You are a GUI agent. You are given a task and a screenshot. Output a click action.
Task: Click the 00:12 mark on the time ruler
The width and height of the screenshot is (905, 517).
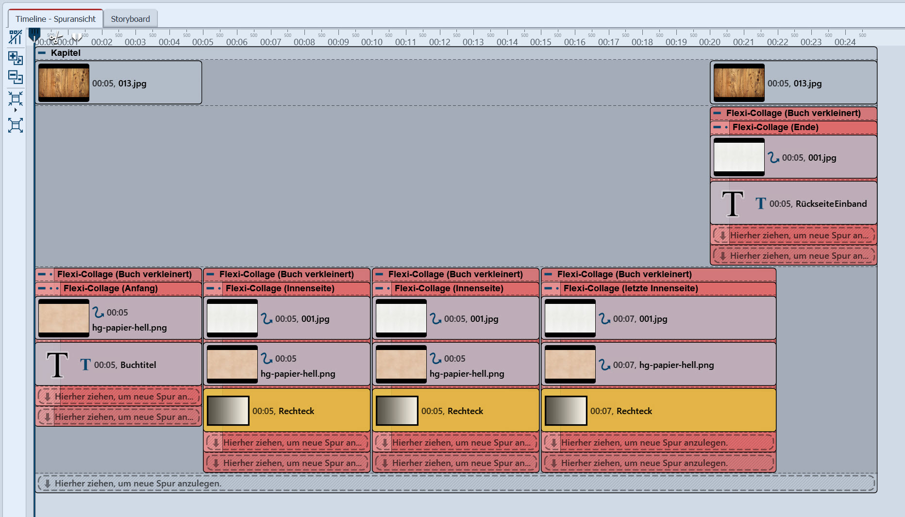pyautogui.click(x=439, y=42)
